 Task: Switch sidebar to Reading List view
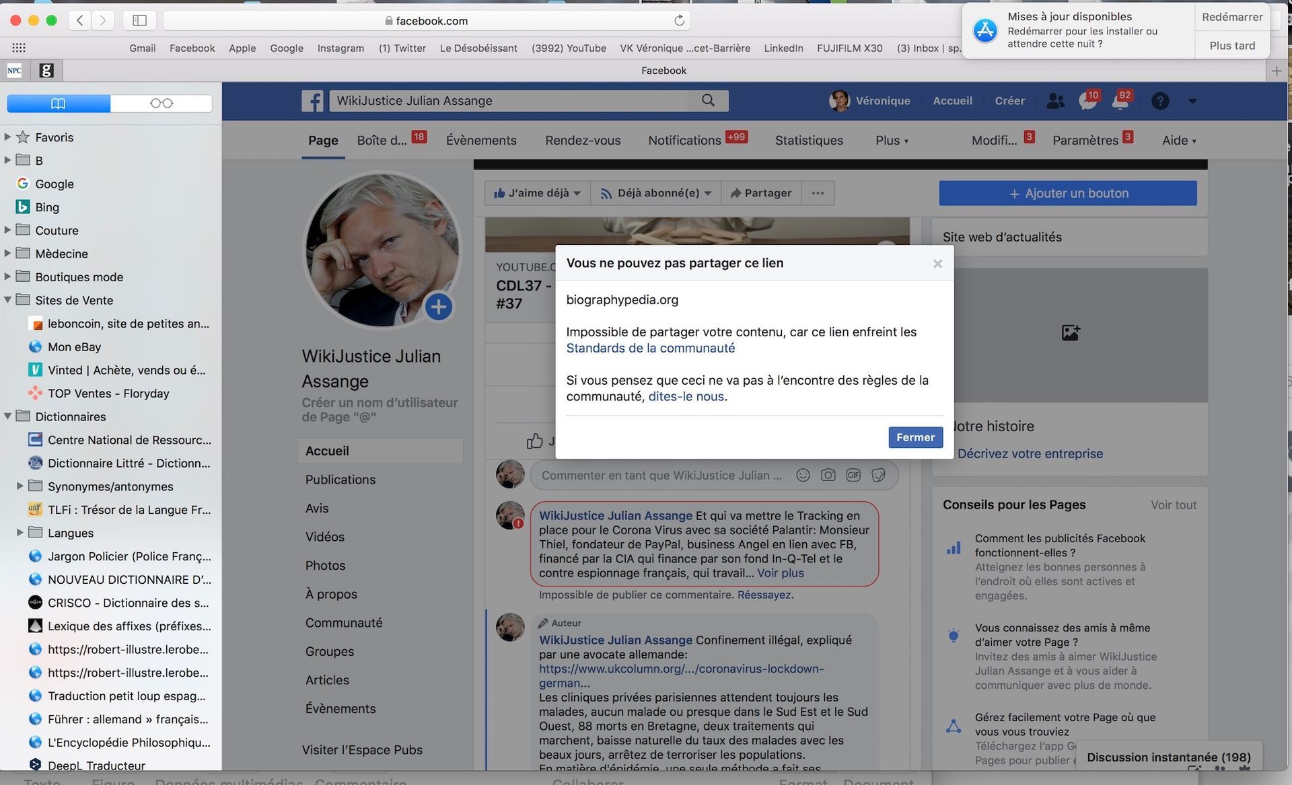click(x=161, y=103)
